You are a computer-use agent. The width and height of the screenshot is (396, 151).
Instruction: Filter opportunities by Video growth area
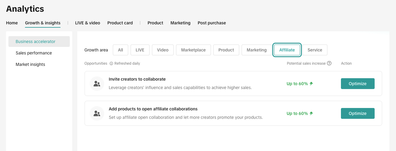point(162,50)
